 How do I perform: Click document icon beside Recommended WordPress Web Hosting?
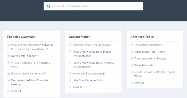(9, 80)
